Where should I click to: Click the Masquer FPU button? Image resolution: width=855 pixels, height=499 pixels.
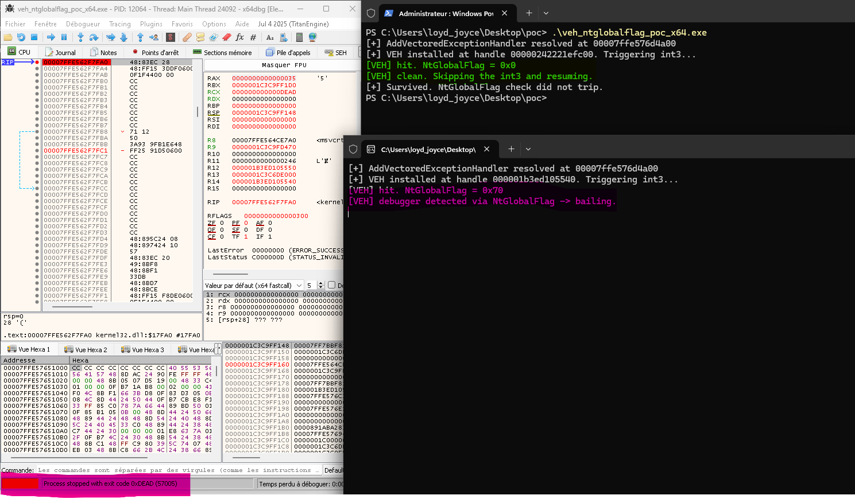pos(284,65)
